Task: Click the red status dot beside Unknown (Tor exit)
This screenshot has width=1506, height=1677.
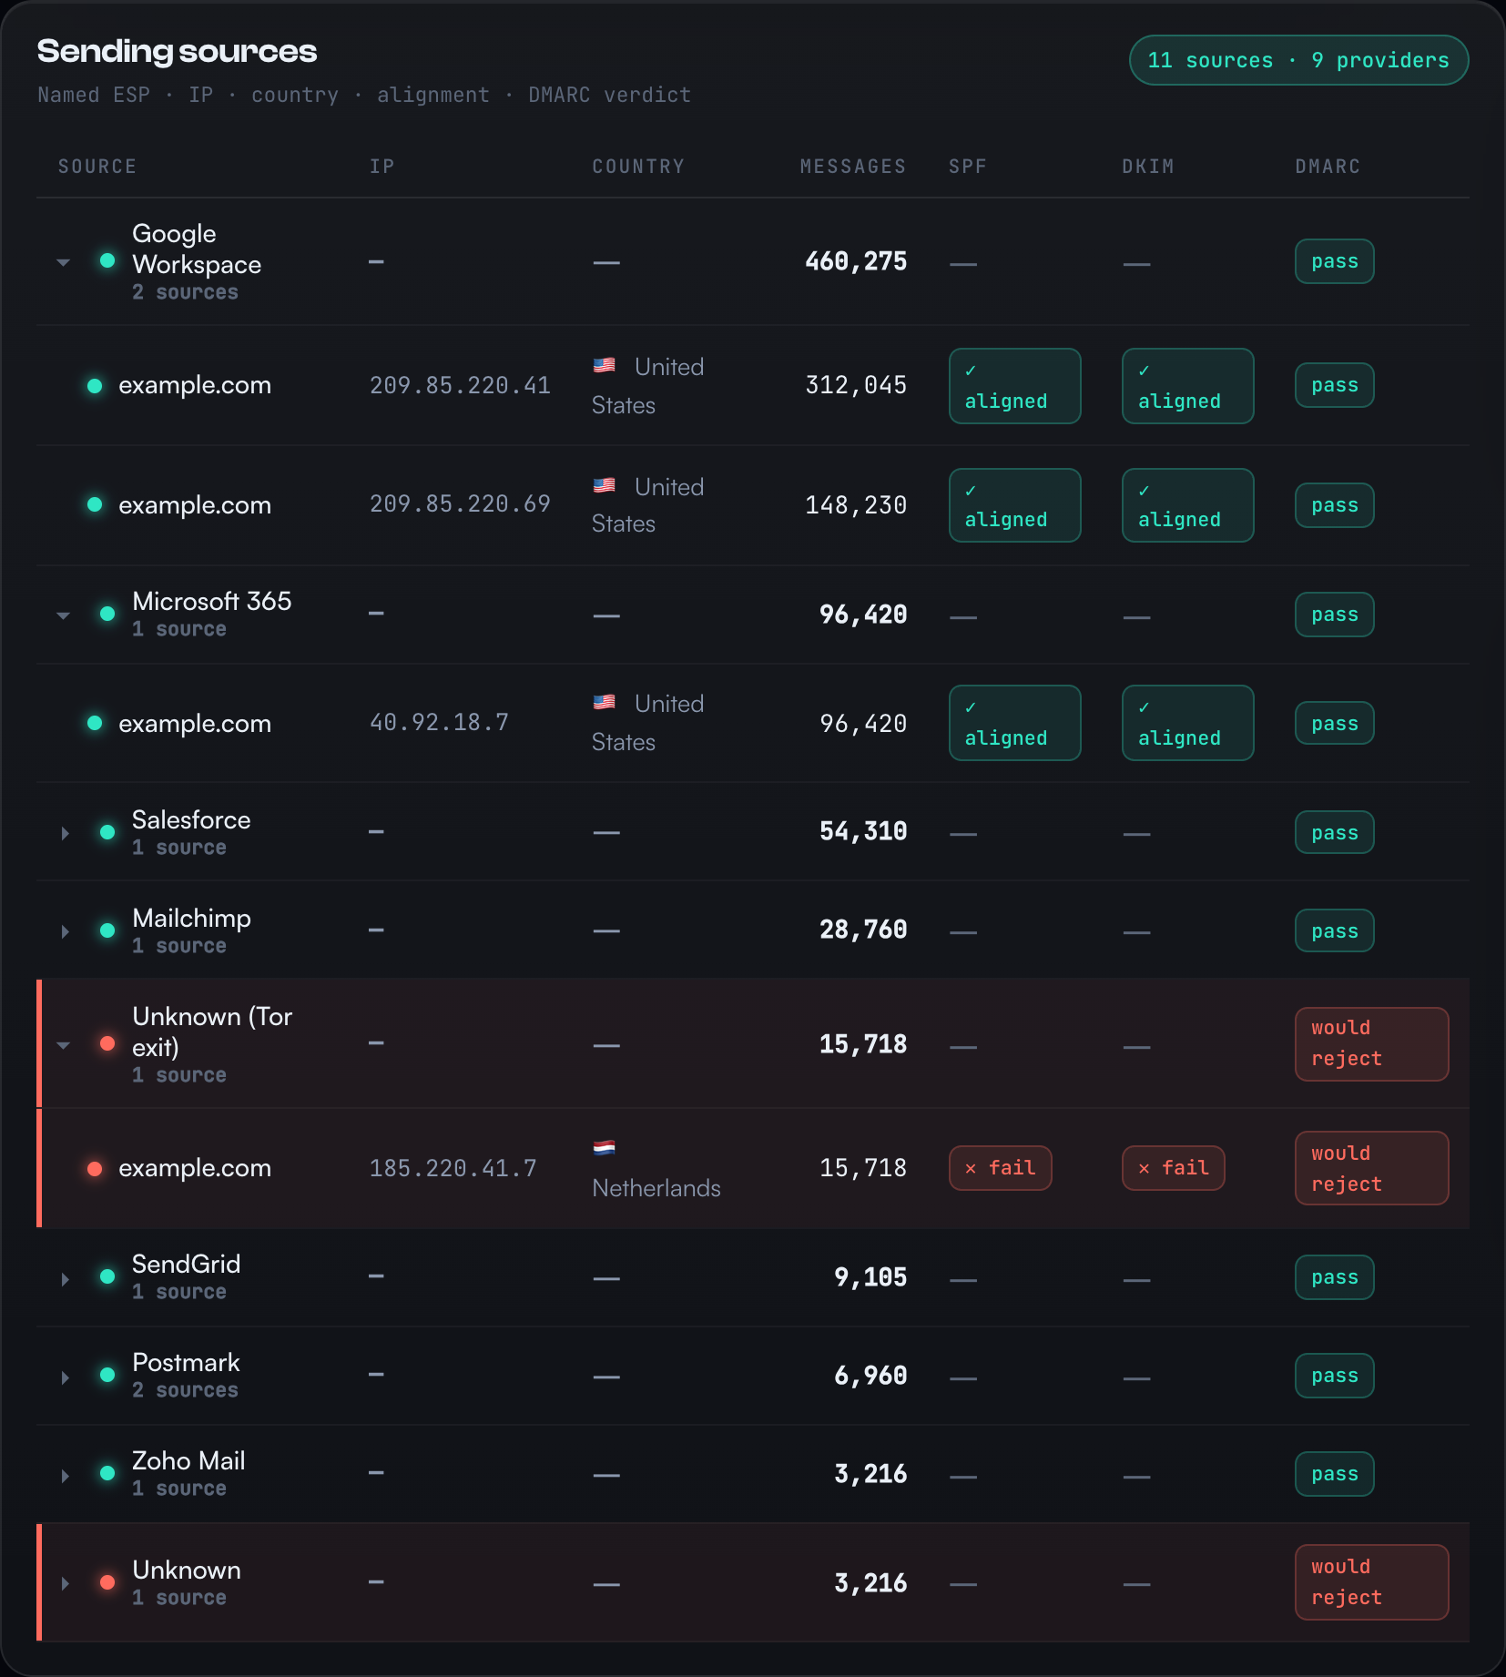Action: click(x=107, y=1043)
